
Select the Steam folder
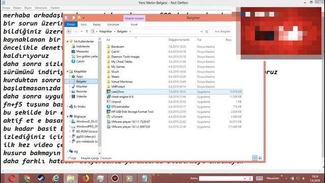coord(115,77)
